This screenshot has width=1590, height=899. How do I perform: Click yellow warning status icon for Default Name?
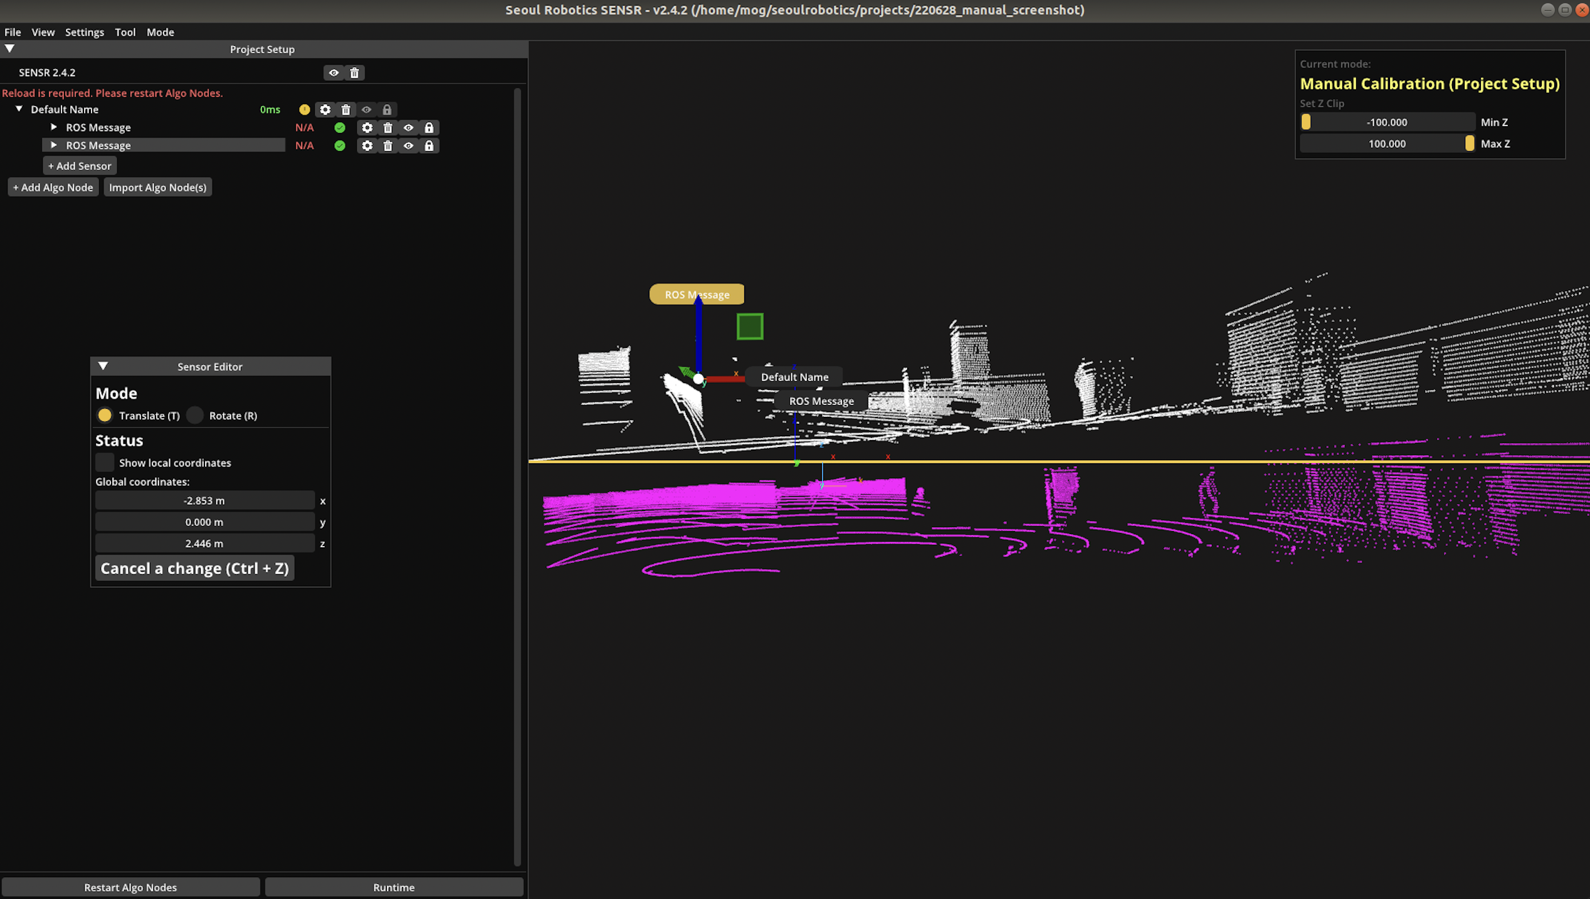pyautogui.click(x=304, y=110)
